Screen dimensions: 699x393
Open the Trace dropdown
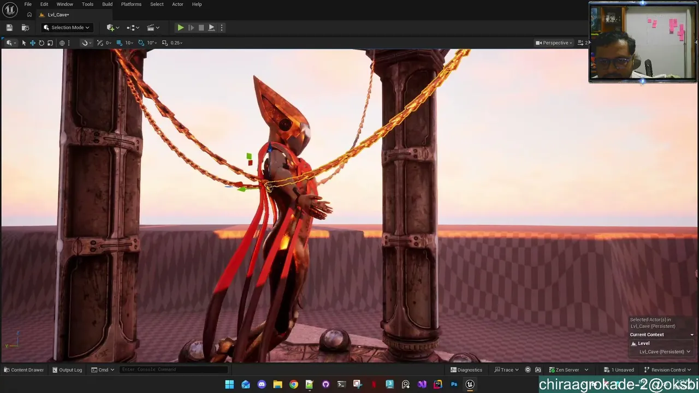506,370
